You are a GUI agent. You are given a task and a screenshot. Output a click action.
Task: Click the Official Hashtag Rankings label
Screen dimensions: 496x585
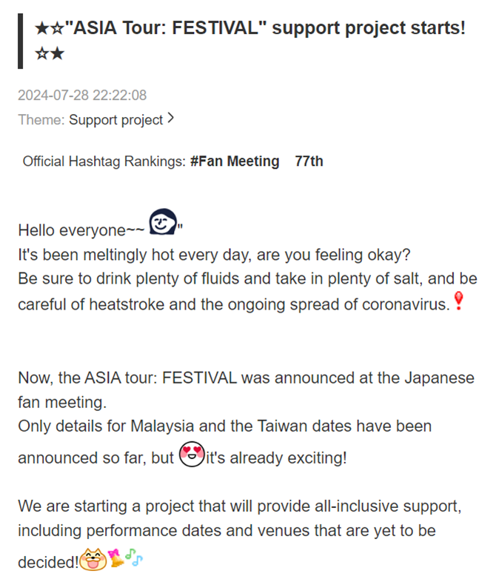pos(104,161)
